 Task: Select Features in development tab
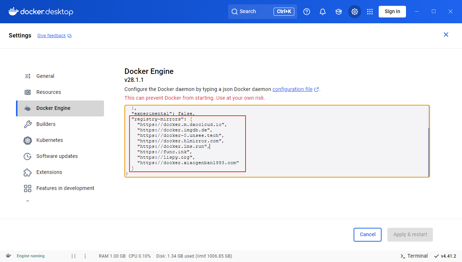click(60, 188)
